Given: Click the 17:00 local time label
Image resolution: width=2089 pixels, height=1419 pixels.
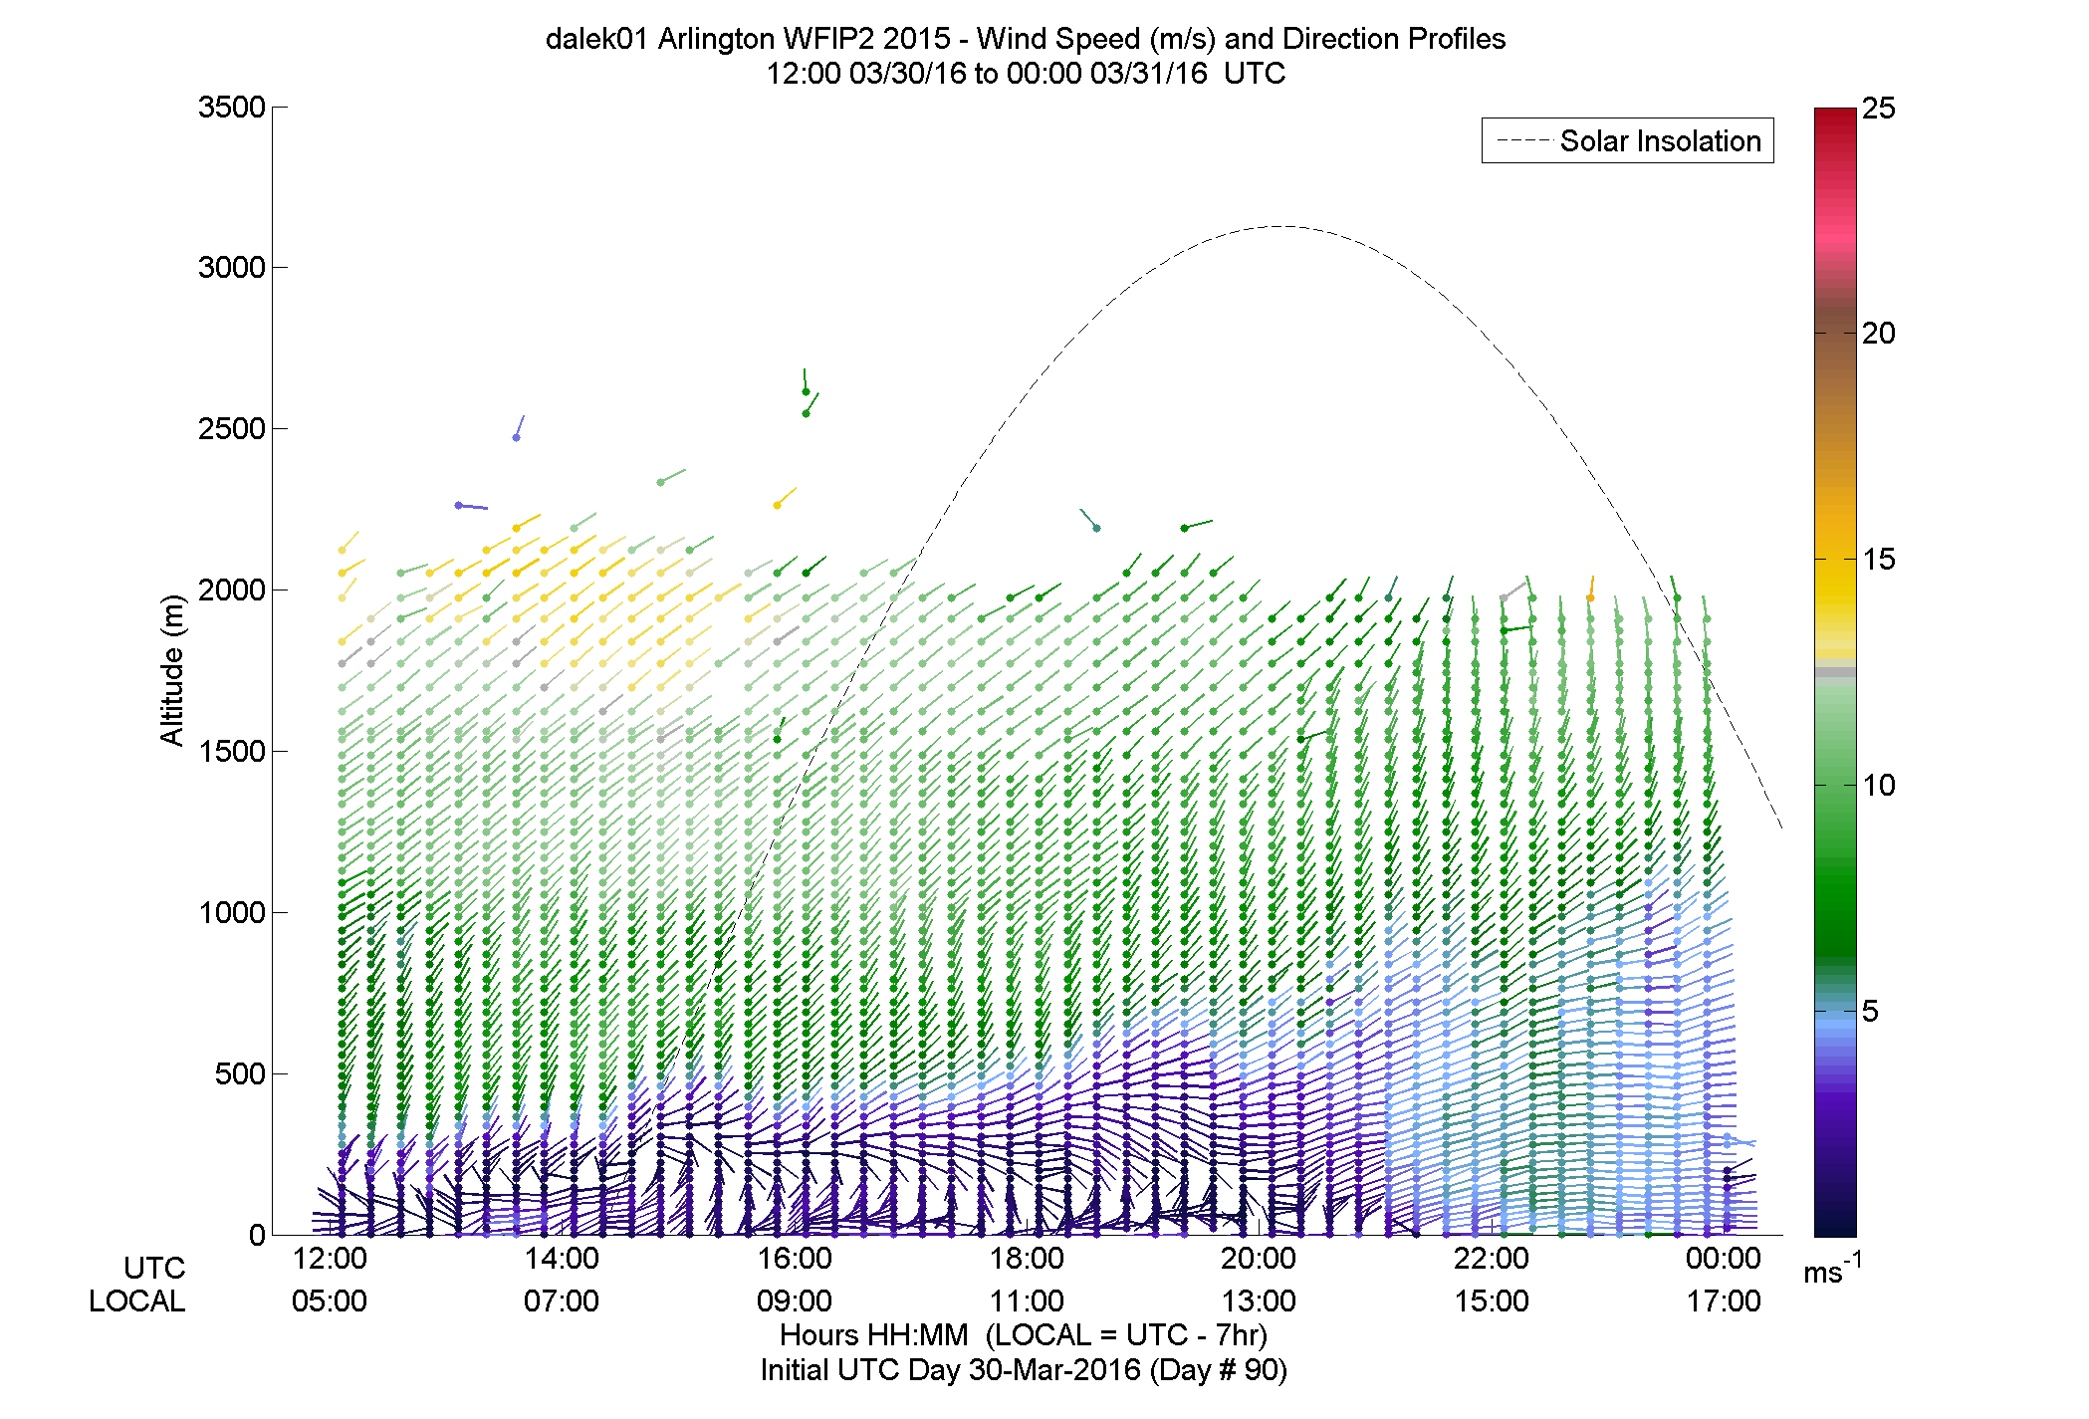Looking at the screenshot, I should (1724, 1301).
